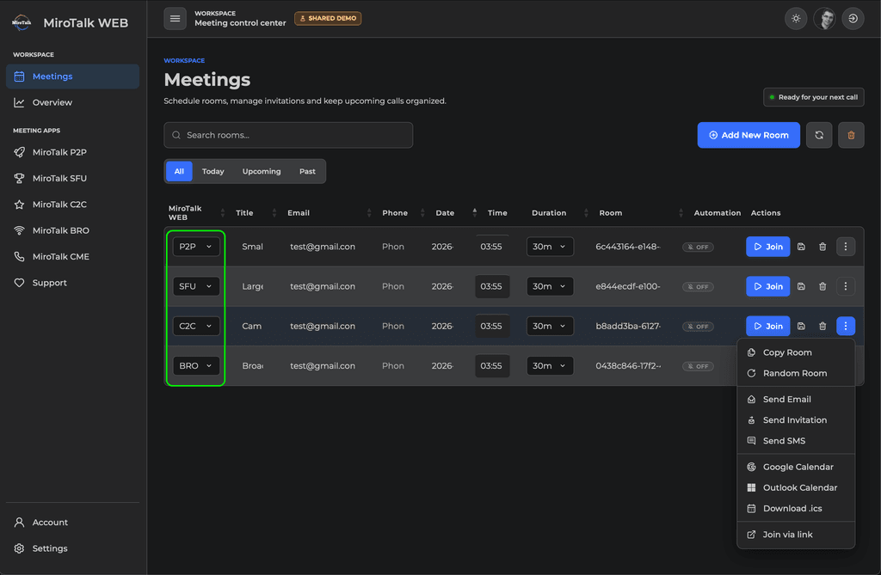
Task: Click the logout arrow icon
Action: pos(853,19)
